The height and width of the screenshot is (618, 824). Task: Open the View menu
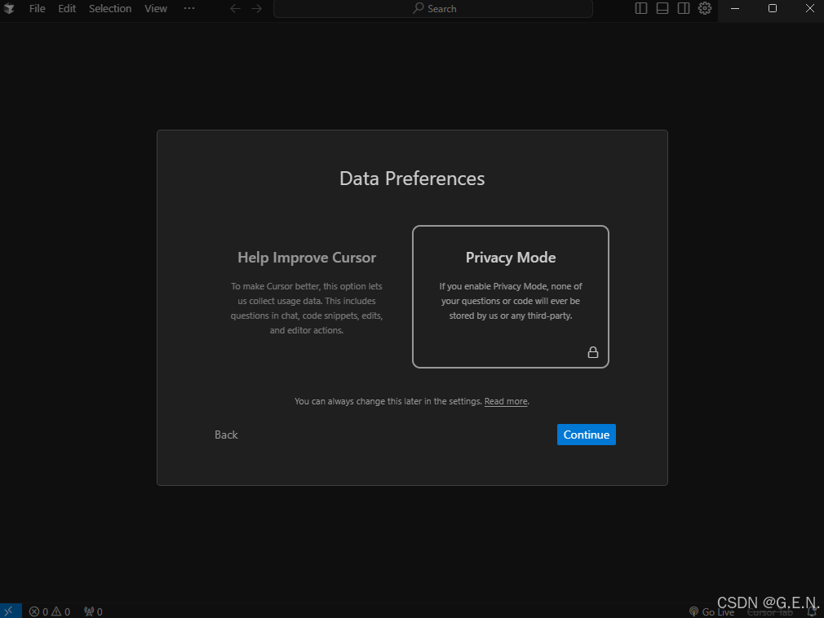(x=156, y=8)
